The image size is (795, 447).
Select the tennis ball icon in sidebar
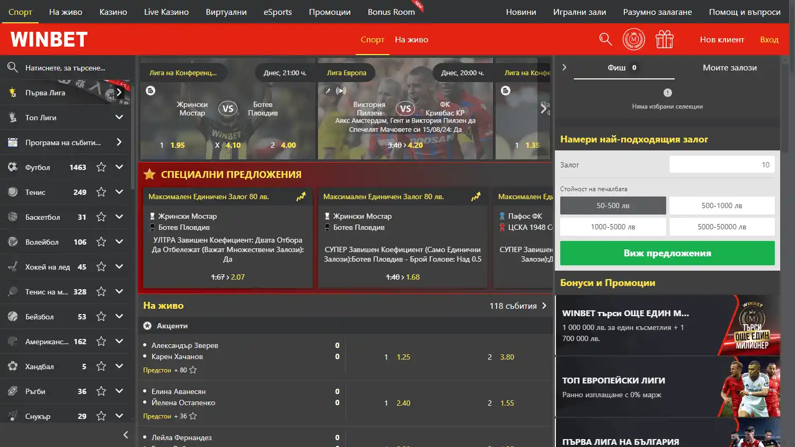click(13, 192)
